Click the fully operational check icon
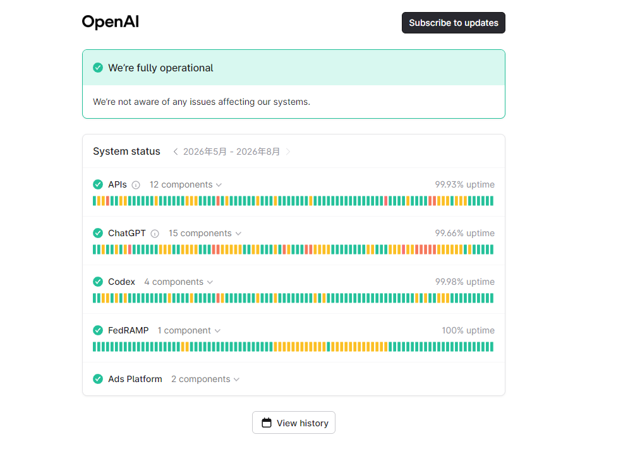 pyautogui.click(x=98, y=68)
